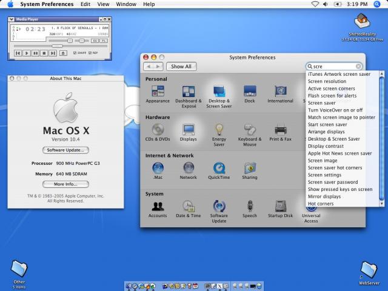Open Print & Fax preferences
This screenshot has height=291, width=388.
pos(280,132)
